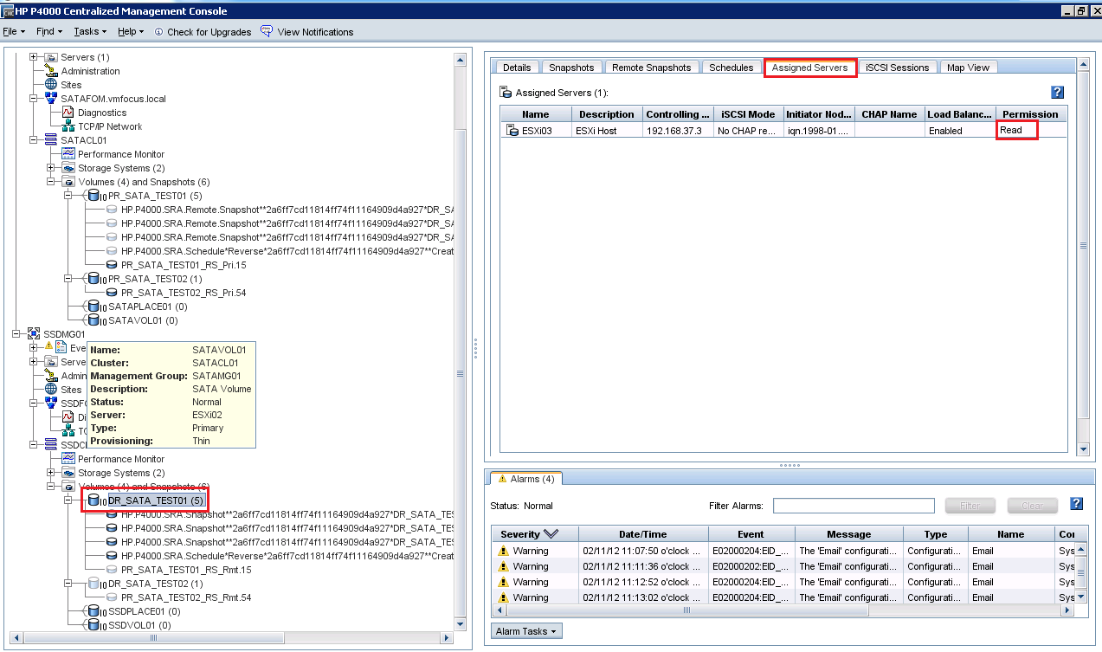
Task: Switch to the iSCSI Sessions tab
Action: click(897, 68)
